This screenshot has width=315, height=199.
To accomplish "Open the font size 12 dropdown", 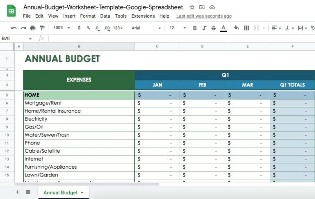I will [178, 28].
